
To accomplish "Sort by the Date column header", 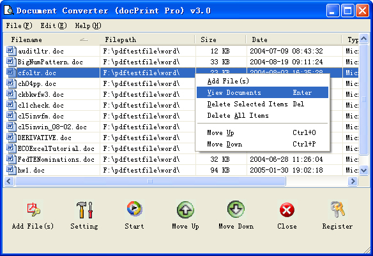I will [x=294, y=39].
